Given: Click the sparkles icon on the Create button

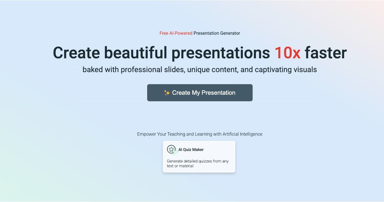Looking at the screenshot, I should [x=167, y=93].
